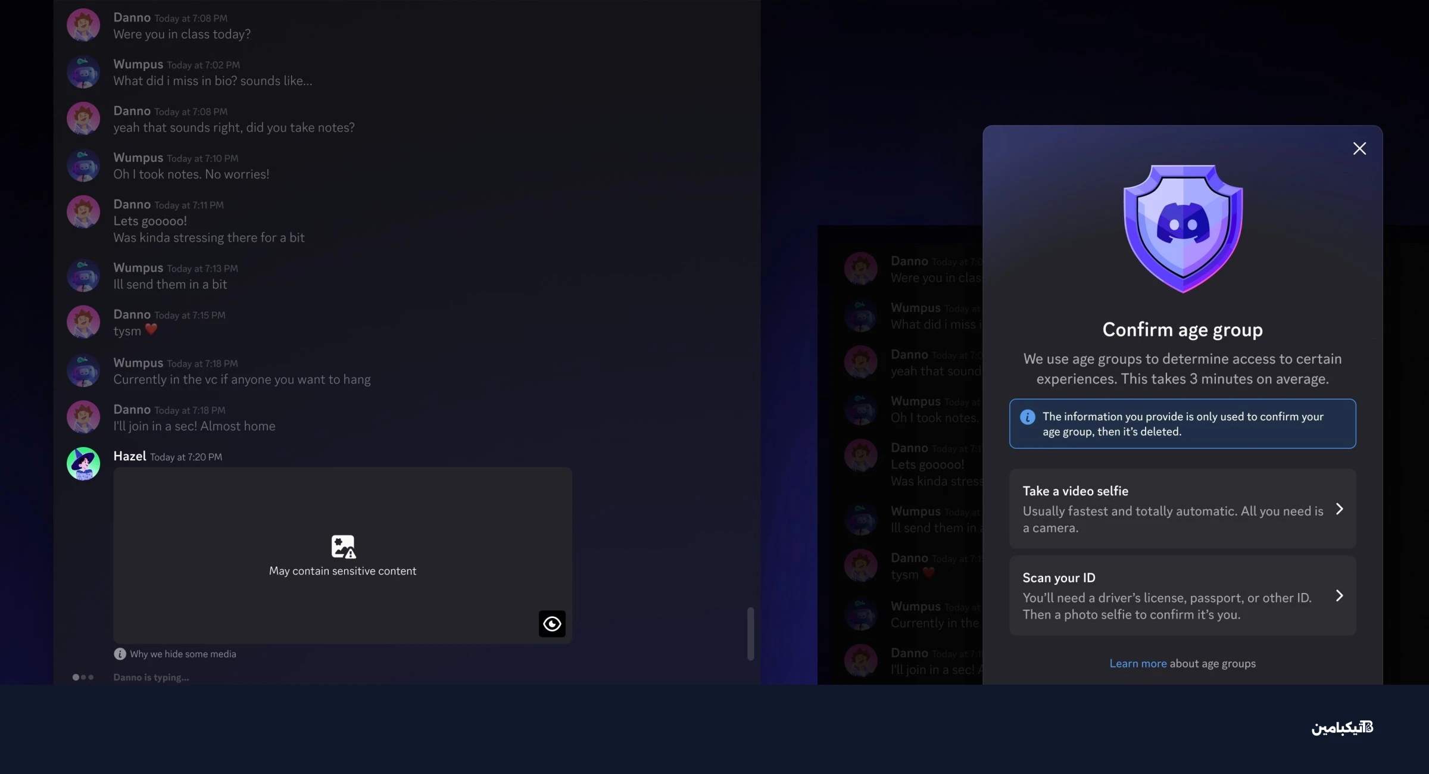Click the red heart emoji after 'tysm'
The image size is (1429, 774).
tap(151, 329)
